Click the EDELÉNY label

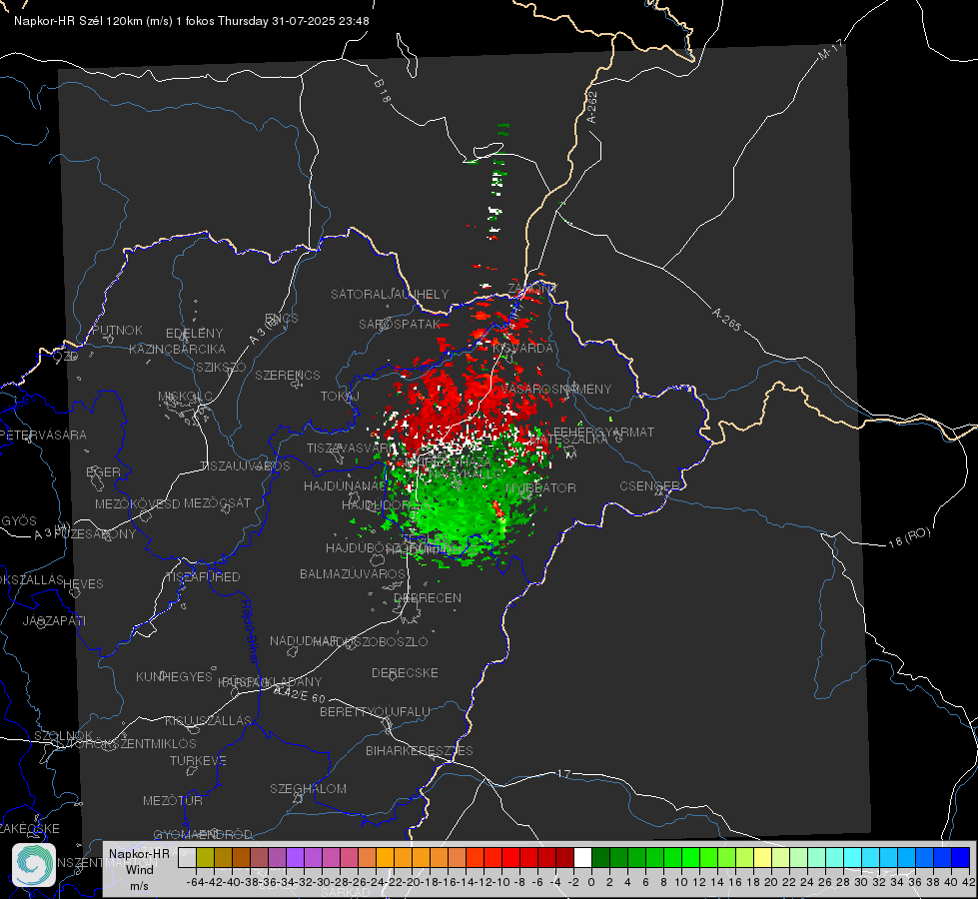pos(194,334)
